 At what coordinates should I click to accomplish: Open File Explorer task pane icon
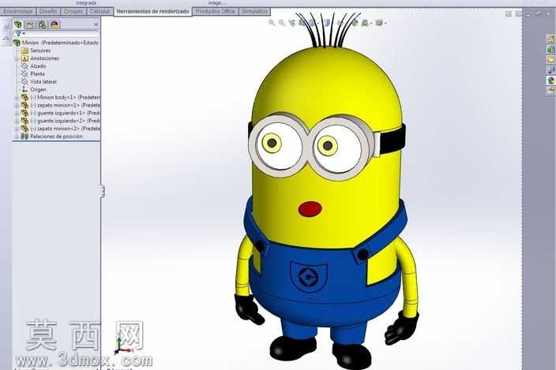pyautogui.click(x=550, y=59)
